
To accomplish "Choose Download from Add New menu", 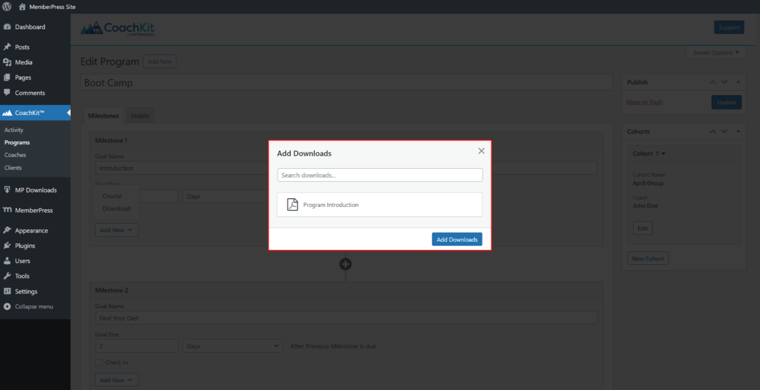I will pyautogui.click(x=117, y=208).
